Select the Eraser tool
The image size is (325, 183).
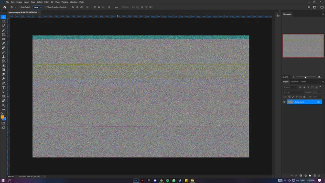click(x=3, y=65)
